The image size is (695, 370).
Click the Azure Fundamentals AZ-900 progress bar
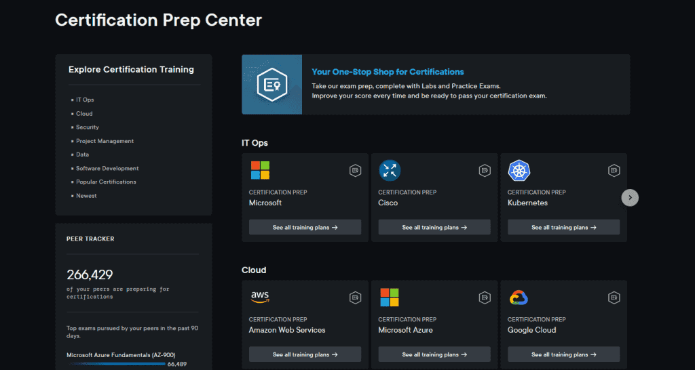pos(116,364)
